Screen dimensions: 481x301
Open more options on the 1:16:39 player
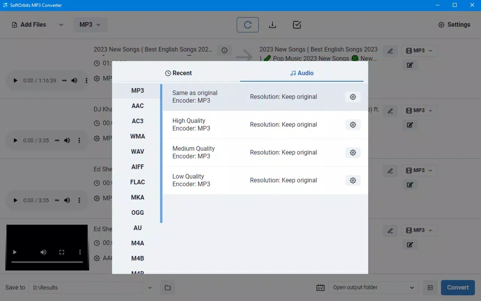click(86, 81)
